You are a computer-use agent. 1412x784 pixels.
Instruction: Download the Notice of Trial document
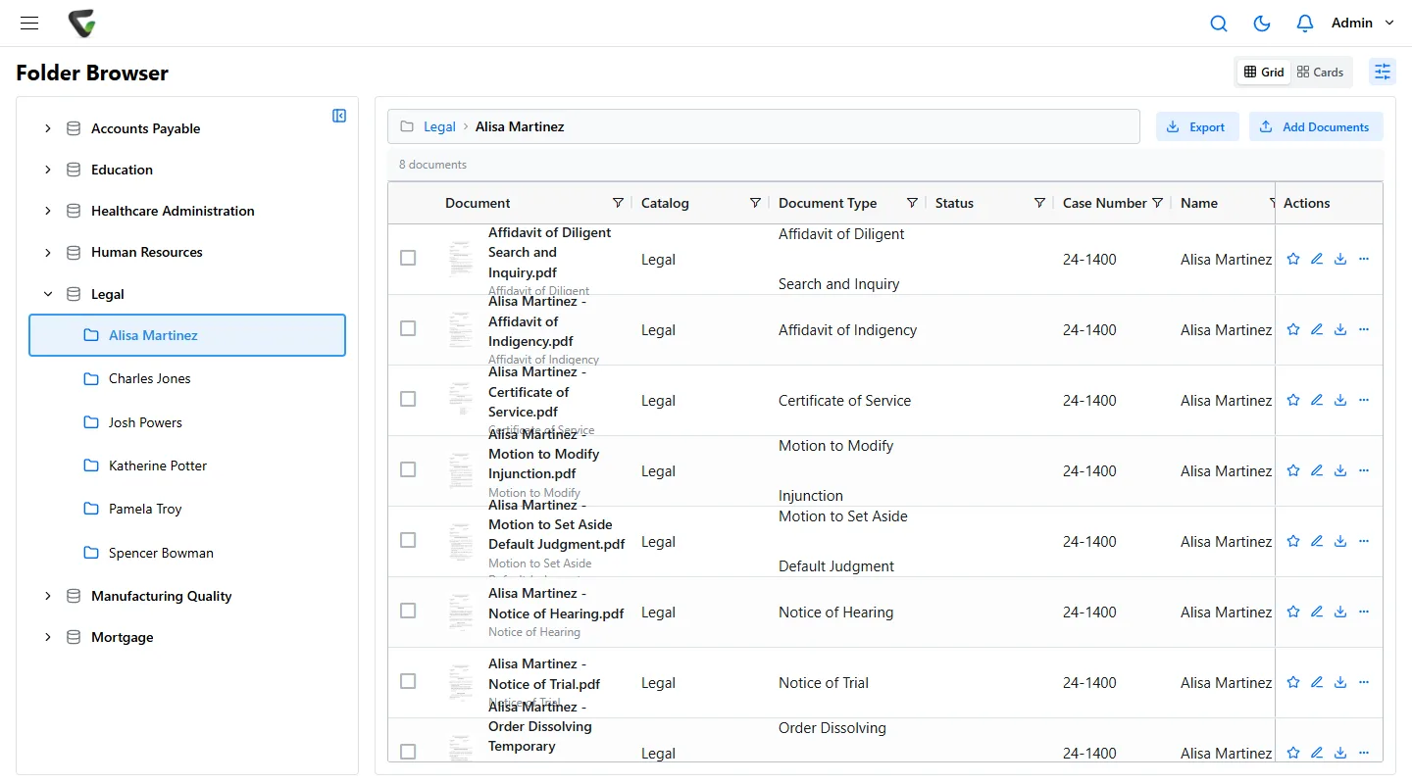coord(1340,682)
